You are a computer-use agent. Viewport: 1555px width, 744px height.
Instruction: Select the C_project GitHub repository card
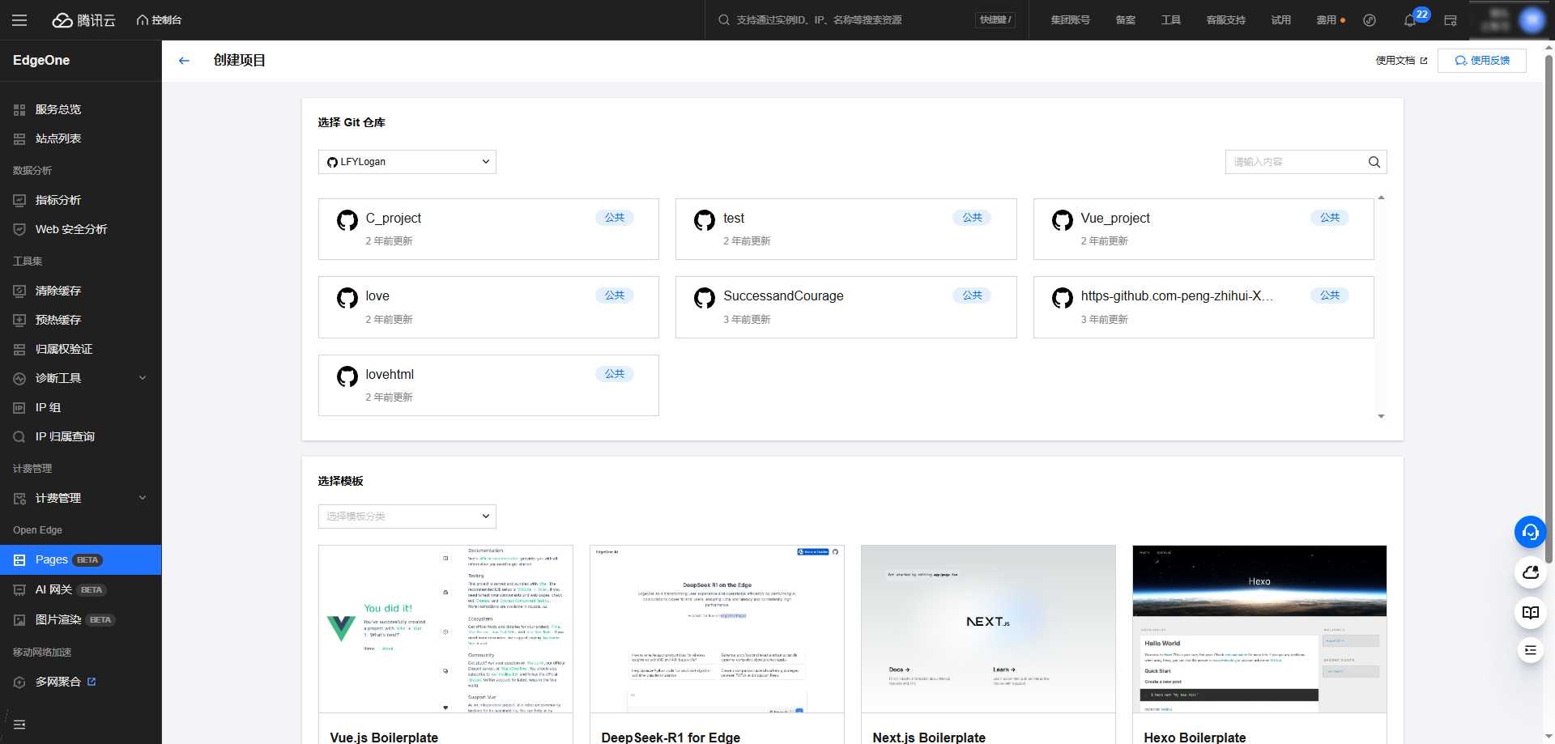(488, 229)
